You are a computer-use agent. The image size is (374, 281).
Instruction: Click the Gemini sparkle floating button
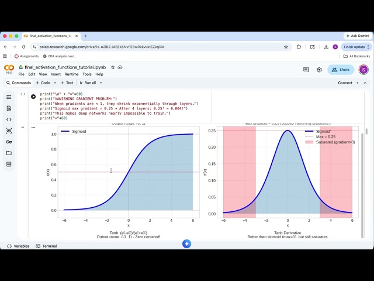tap(186, 244)
